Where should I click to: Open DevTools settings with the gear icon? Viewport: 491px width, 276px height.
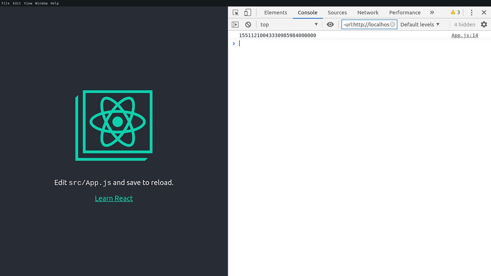pyautogui.click(x=484, y=24)
